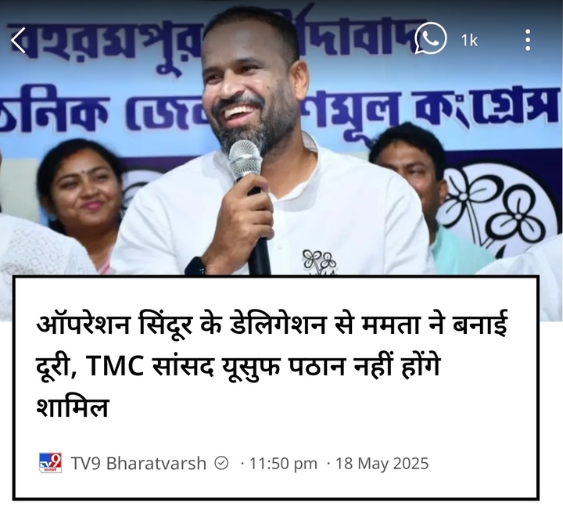Click the flower emblem on white kurta
Image resolution: width=563 pixels, height=520 pixels.
click(x=319, y=262)
